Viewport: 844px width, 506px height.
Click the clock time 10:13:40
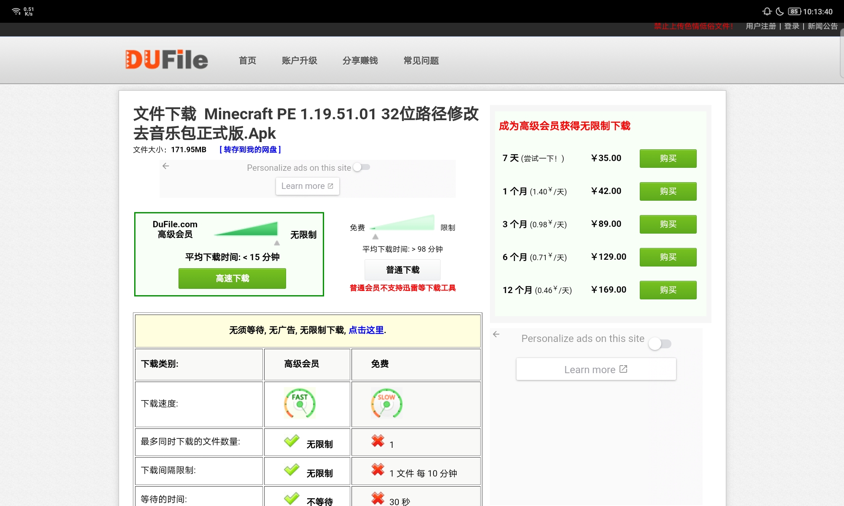point(818,12)
